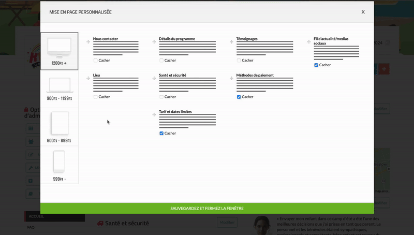Click the Lieu block title
This screenshot has height=235, width=414.
97,75
